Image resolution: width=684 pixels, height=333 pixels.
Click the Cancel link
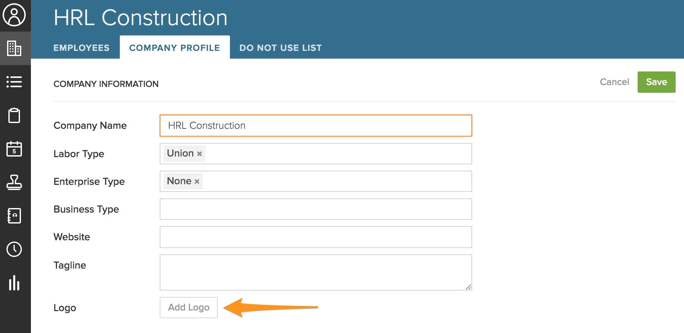[614, 82]
